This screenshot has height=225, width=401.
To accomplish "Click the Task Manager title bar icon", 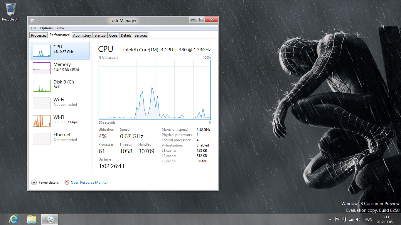I will click(x=32, y=21).
